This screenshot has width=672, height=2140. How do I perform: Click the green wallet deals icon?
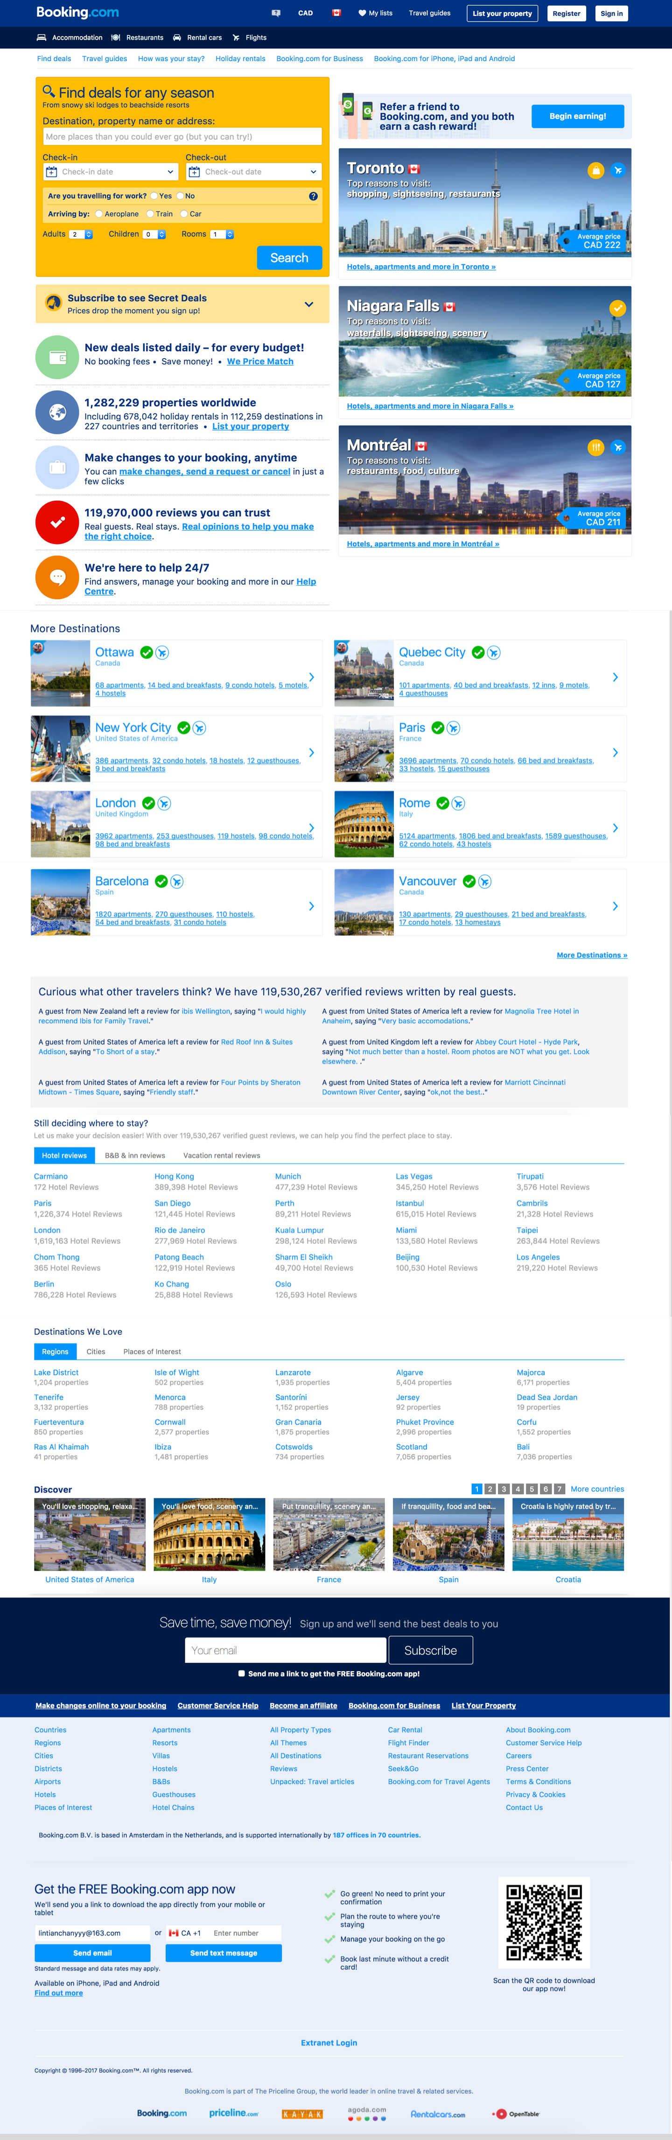coord(57,357)
